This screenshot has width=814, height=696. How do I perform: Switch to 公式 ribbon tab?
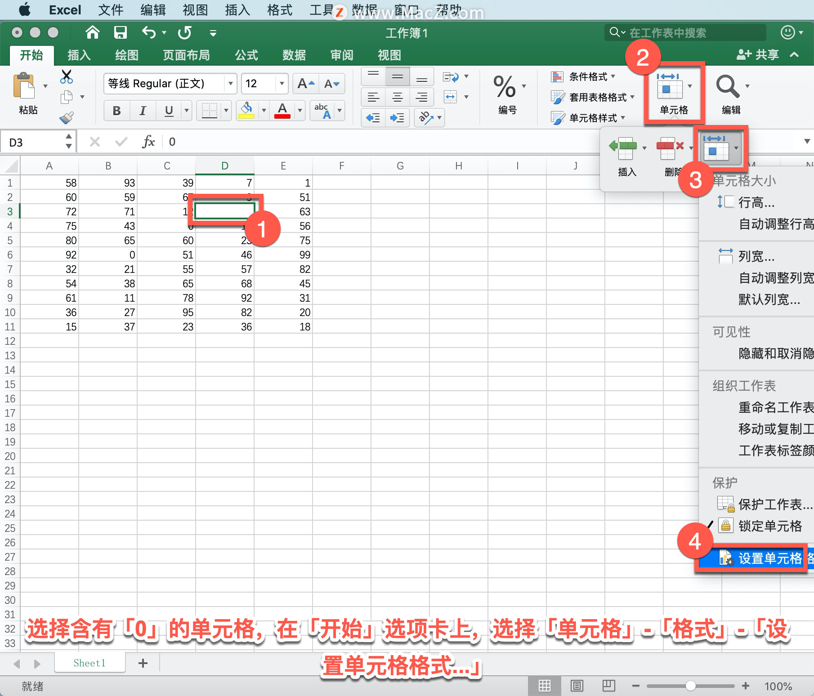(246, 55)
